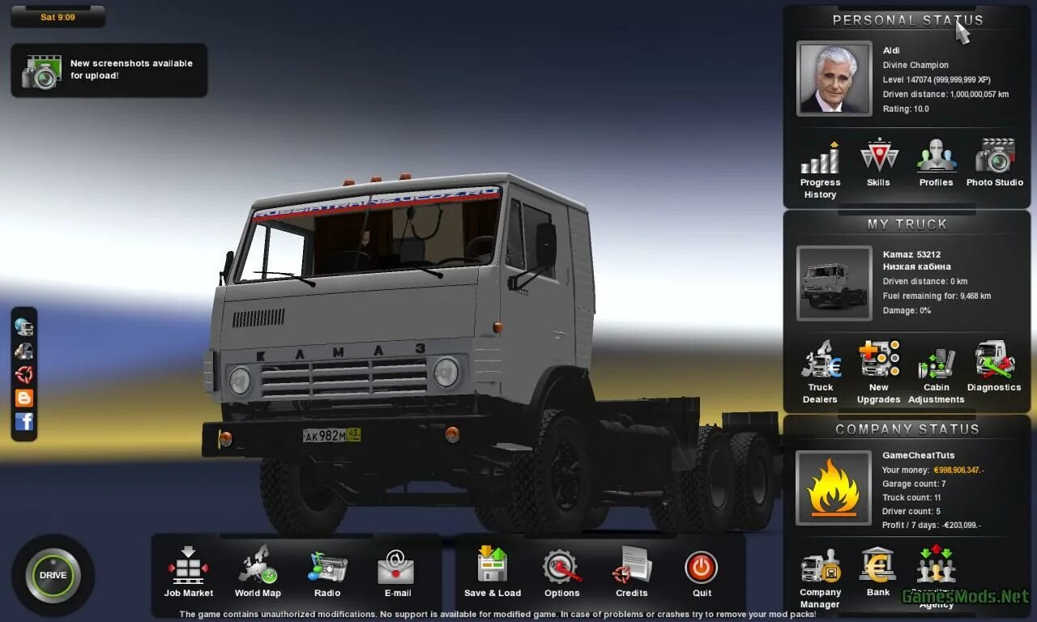Launch the Photo Studio
This screenshot has height=622, width=1037.
(995, 164)
